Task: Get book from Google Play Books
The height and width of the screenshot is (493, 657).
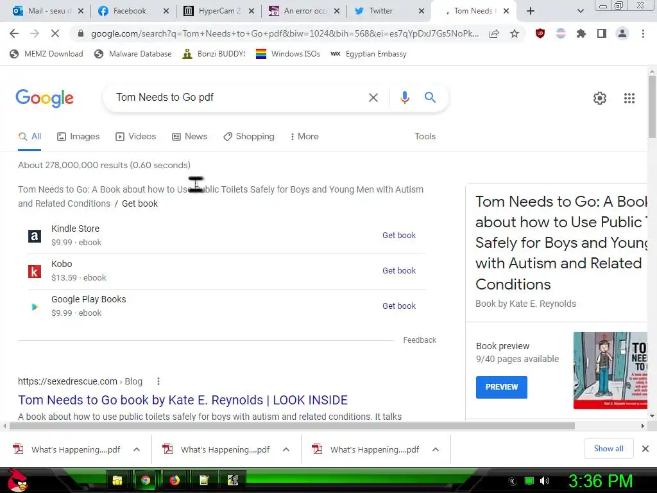Action: pyautogui.click(x=399, y=306)
